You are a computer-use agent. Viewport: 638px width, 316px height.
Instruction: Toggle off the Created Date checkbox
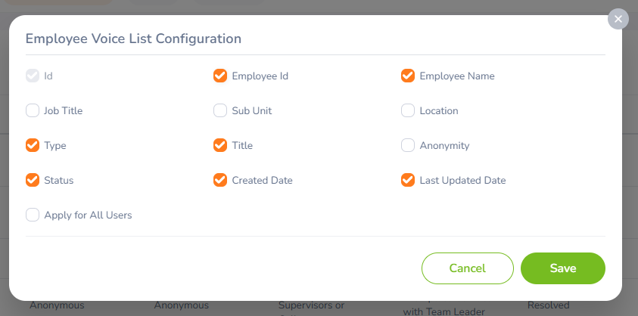coord(220,180)
